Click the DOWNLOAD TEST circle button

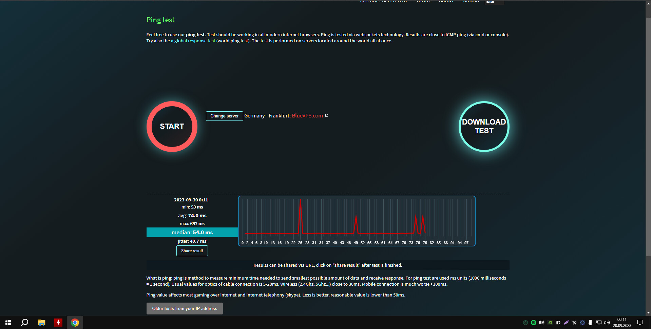484,127
